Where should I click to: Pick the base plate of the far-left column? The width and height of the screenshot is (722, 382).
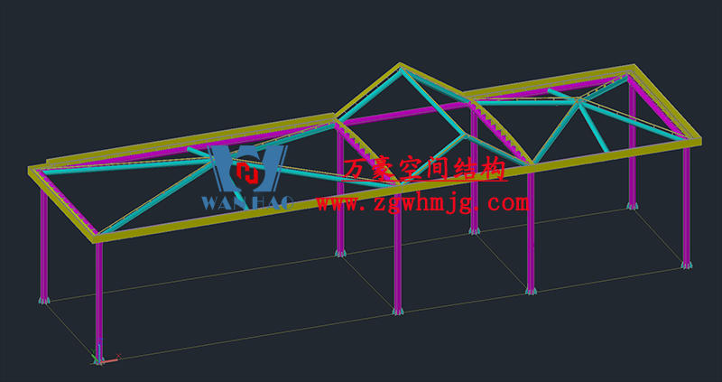[x=43, y=299]
